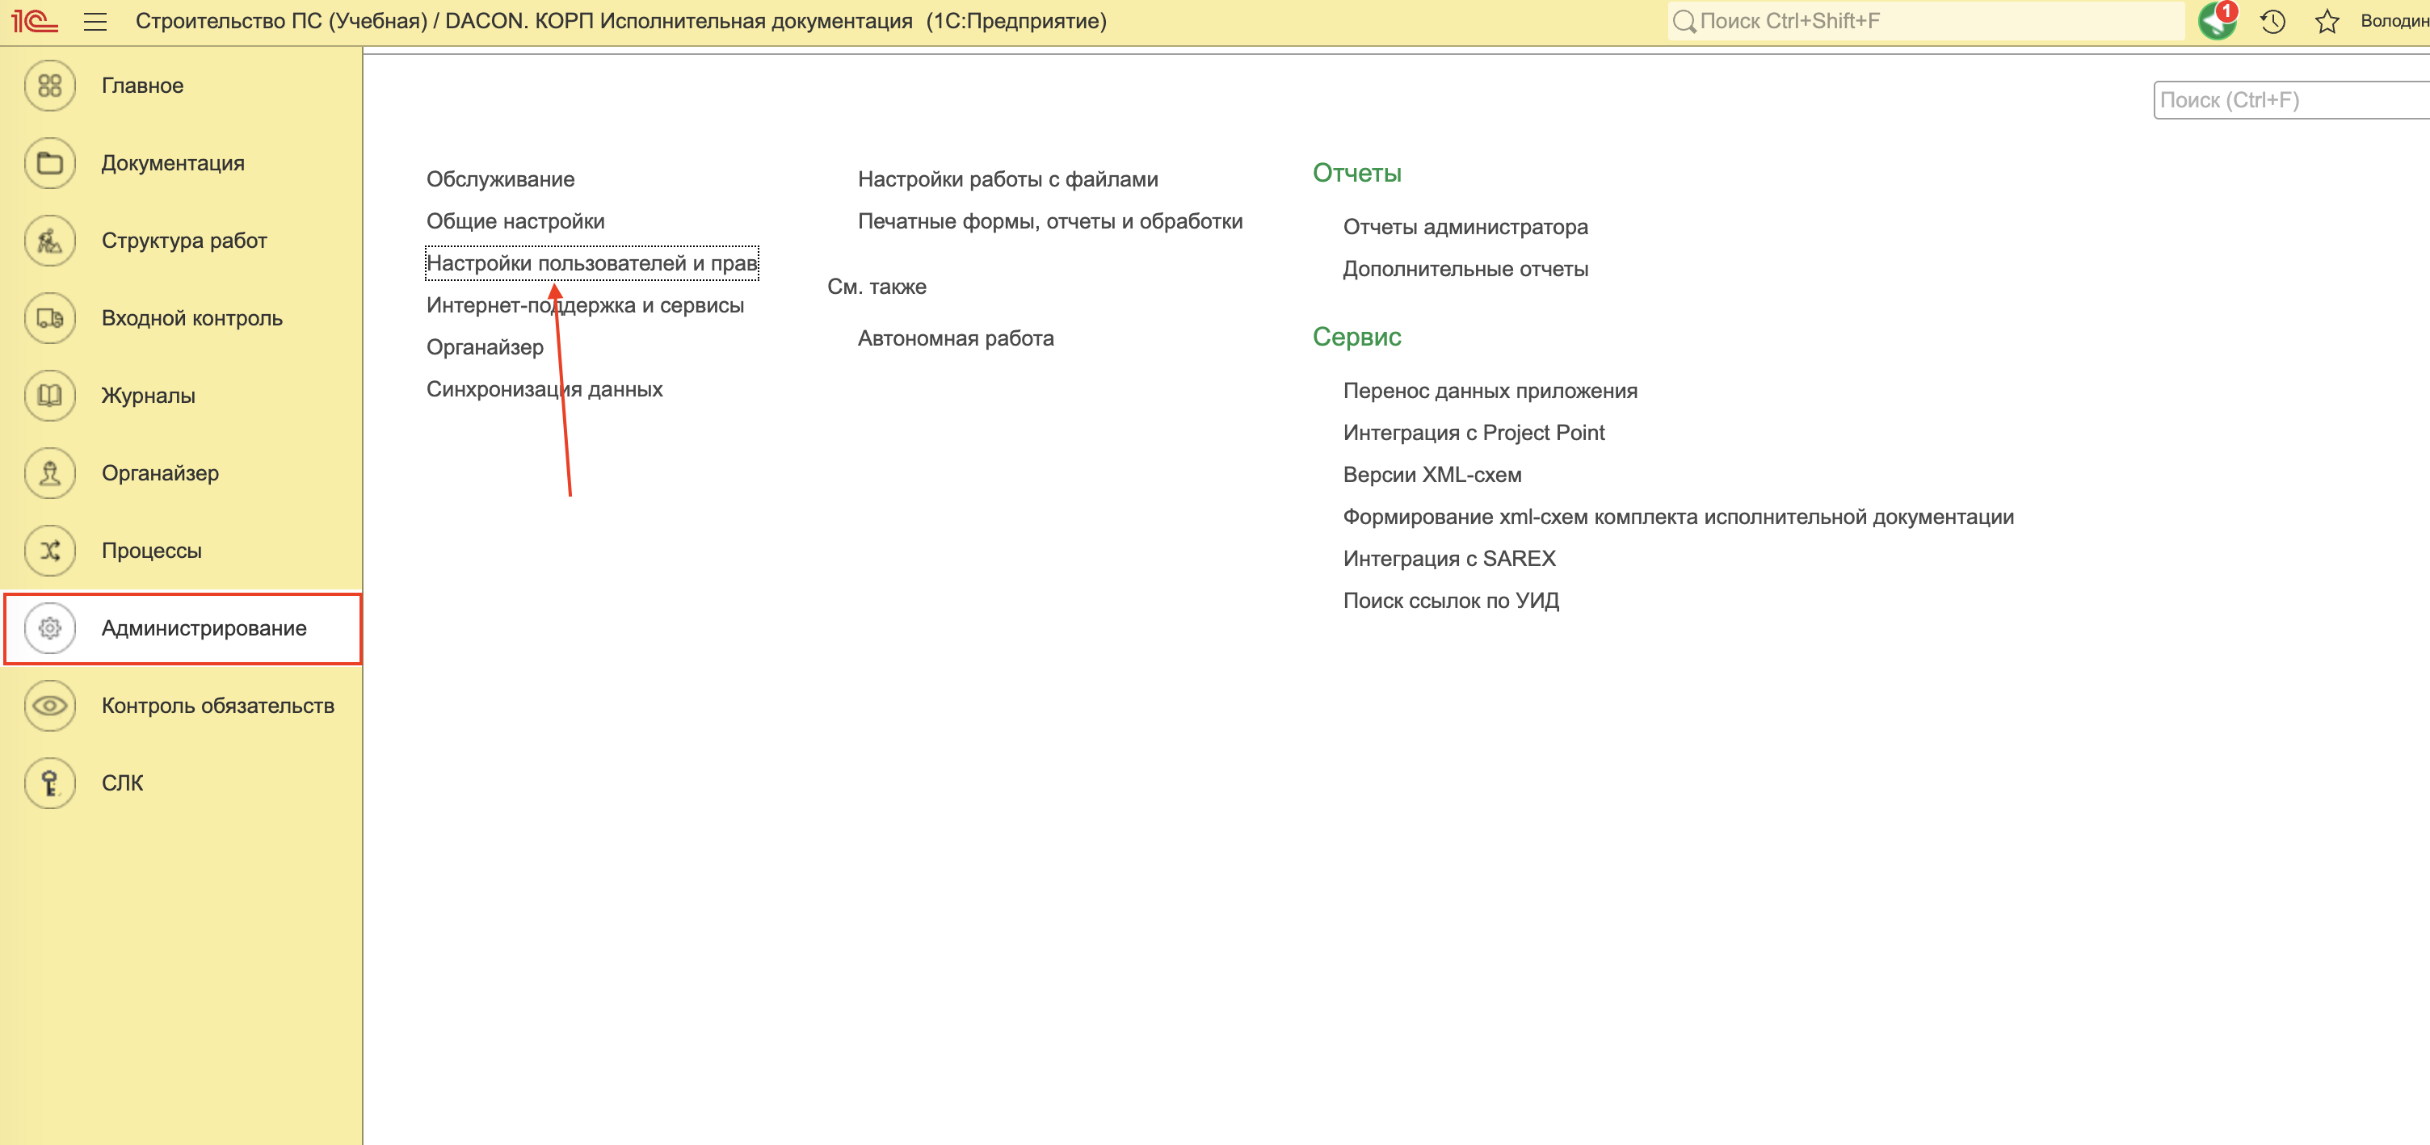Click the Документация folder icon
This screenshot has height=1145, width=2430.
click(x=50, y=163)
